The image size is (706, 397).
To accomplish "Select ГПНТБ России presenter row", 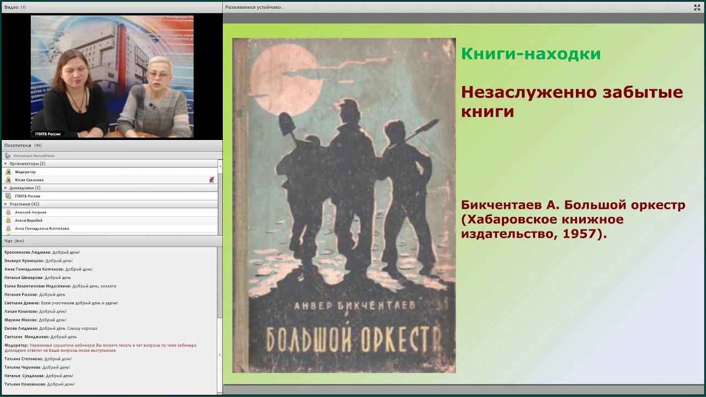I will [110, 196].
